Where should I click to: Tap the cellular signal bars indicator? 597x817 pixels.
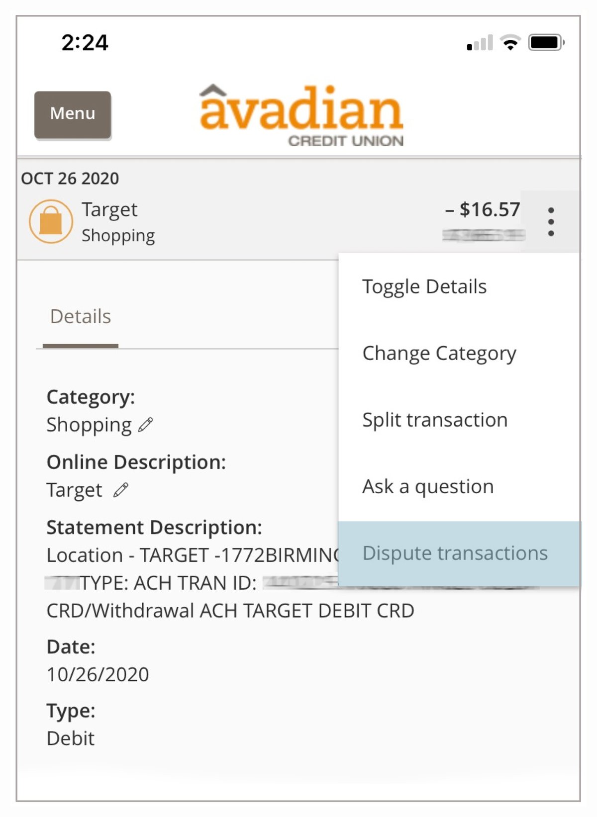(x=479, y=44)
